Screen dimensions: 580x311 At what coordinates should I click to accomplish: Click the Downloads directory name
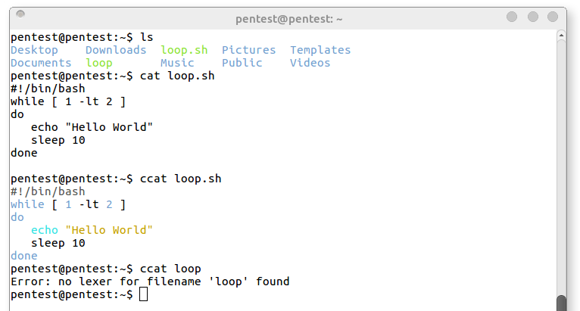[x=116, y=50]
